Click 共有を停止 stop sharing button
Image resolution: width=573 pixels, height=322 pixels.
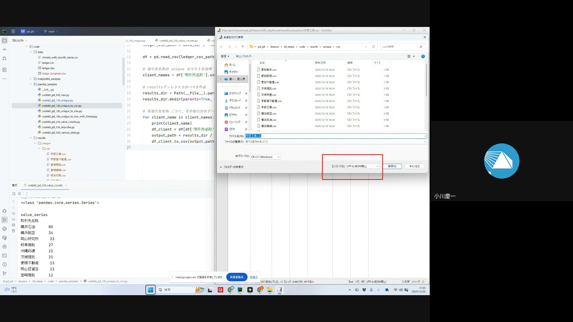(237, 277)
